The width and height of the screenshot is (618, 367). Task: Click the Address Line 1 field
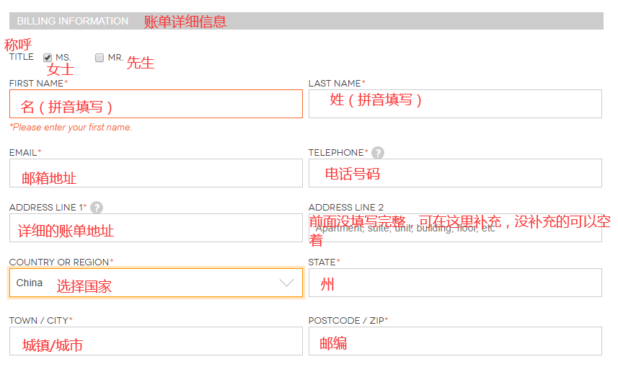pos(156,228)
